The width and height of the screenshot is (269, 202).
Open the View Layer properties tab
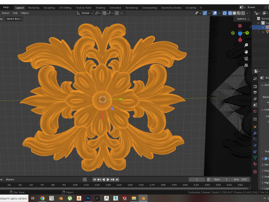tap(255, 99)
